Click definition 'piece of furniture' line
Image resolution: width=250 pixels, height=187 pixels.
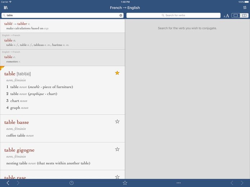(x=40, y=87)
